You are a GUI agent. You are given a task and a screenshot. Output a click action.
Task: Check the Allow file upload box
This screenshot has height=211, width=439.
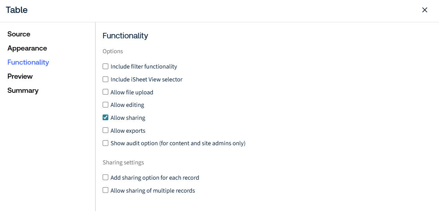click(105, 92)
